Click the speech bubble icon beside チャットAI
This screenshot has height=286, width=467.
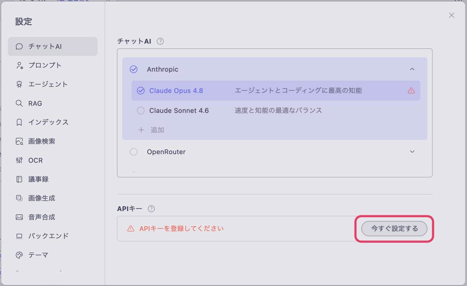(x=19, y=46)
